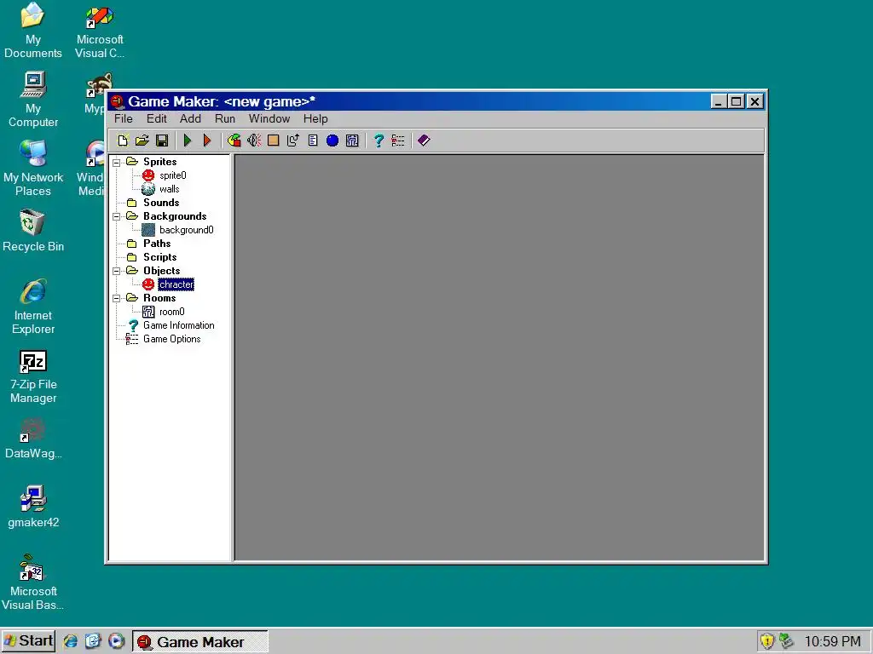The image size is (873, 654).
Task: Add a background with the orange square icon
Action: tap(274, 141)
